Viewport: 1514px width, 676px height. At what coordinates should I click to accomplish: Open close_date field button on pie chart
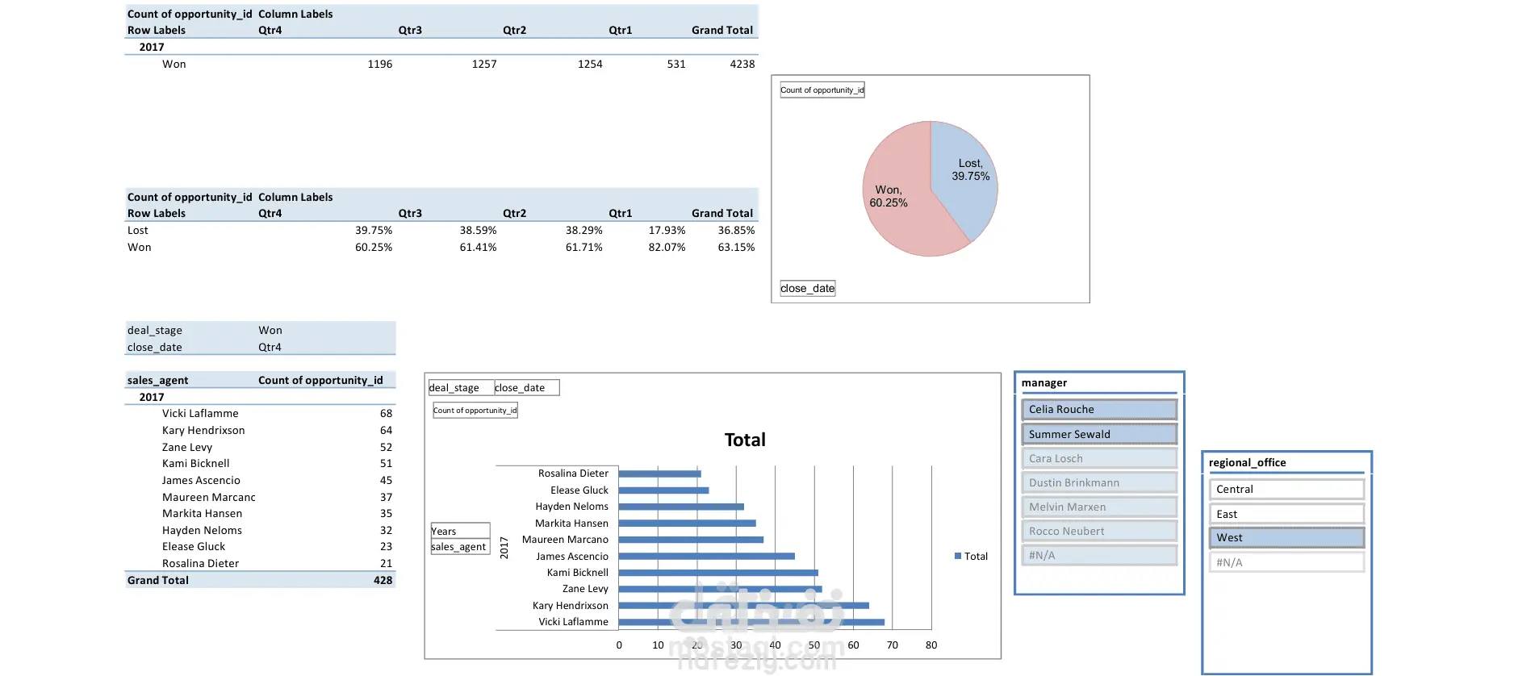point(807,288)
